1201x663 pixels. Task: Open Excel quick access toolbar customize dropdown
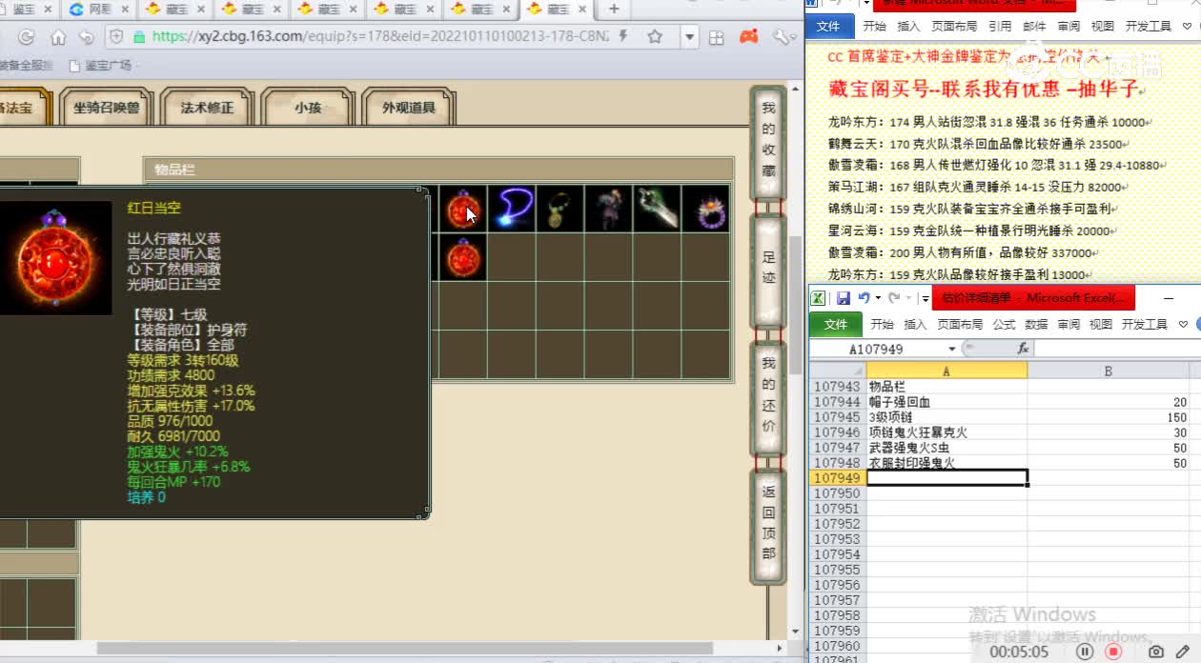coord(925,298)
